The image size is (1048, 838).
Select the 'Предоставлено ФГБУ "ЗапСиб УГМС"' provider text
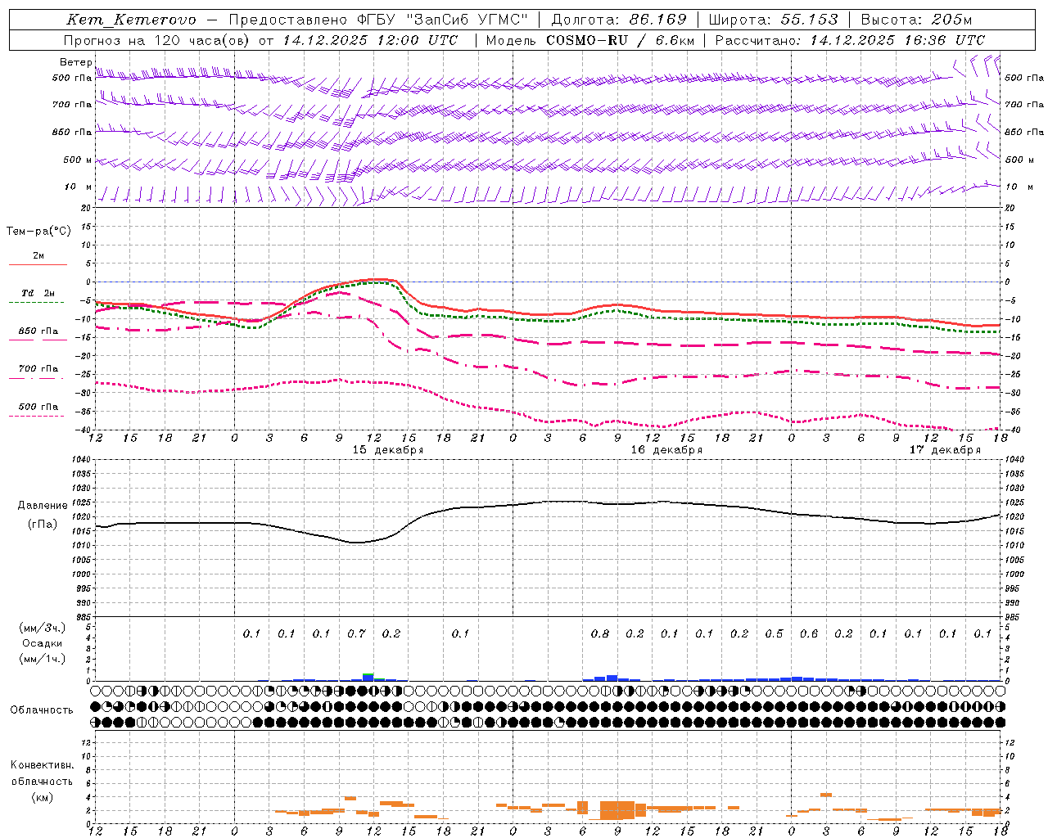[379, 20]
